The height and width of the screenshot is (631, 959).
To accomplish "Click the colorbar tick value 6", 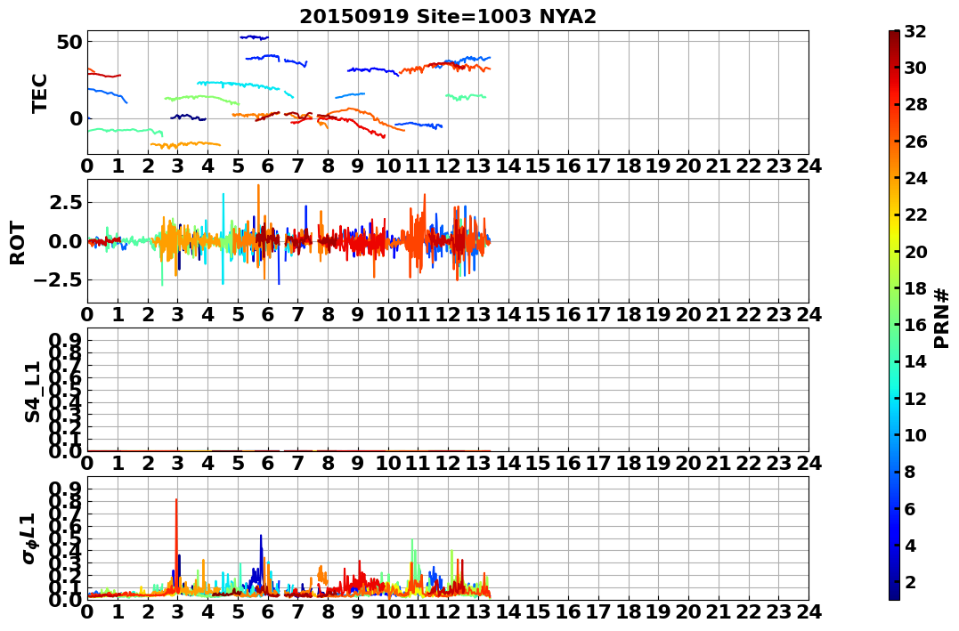I will click(x=910, y=508).
